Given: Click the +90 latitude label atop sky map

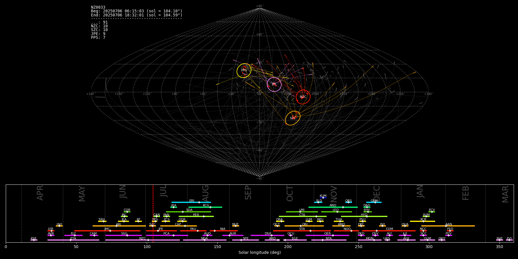Looking at the screenshot, I should [x=259, y=6].
